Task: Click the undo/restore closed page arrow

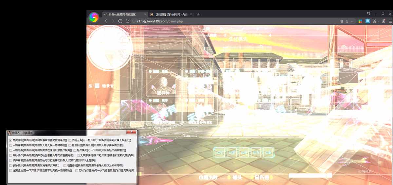Action: (x=127, y=21)
